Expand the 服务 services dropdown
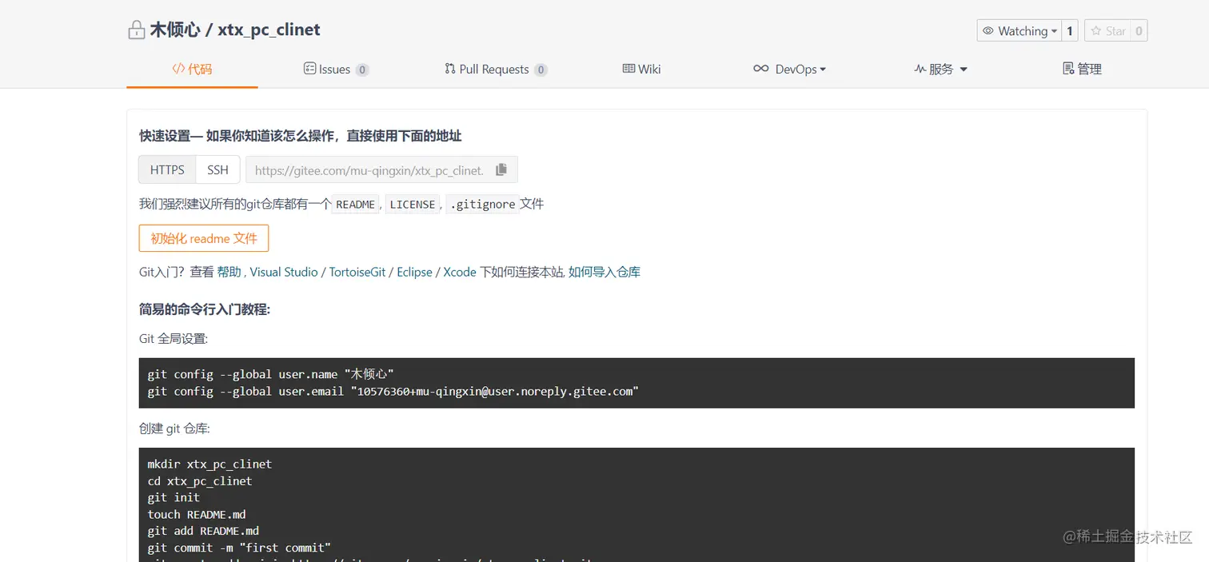The height and width of the screenshot is (562, 1209). pyautogui.click(x=941, y=70)
